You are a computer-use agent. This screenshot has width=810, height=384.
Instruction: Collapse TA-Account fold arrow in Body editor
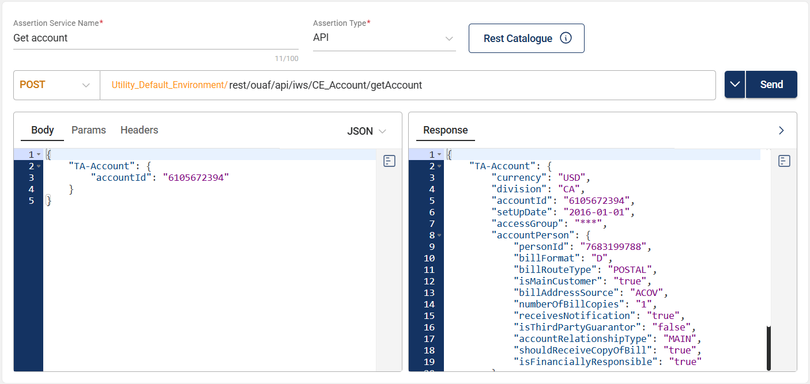(x=38, y=166)
